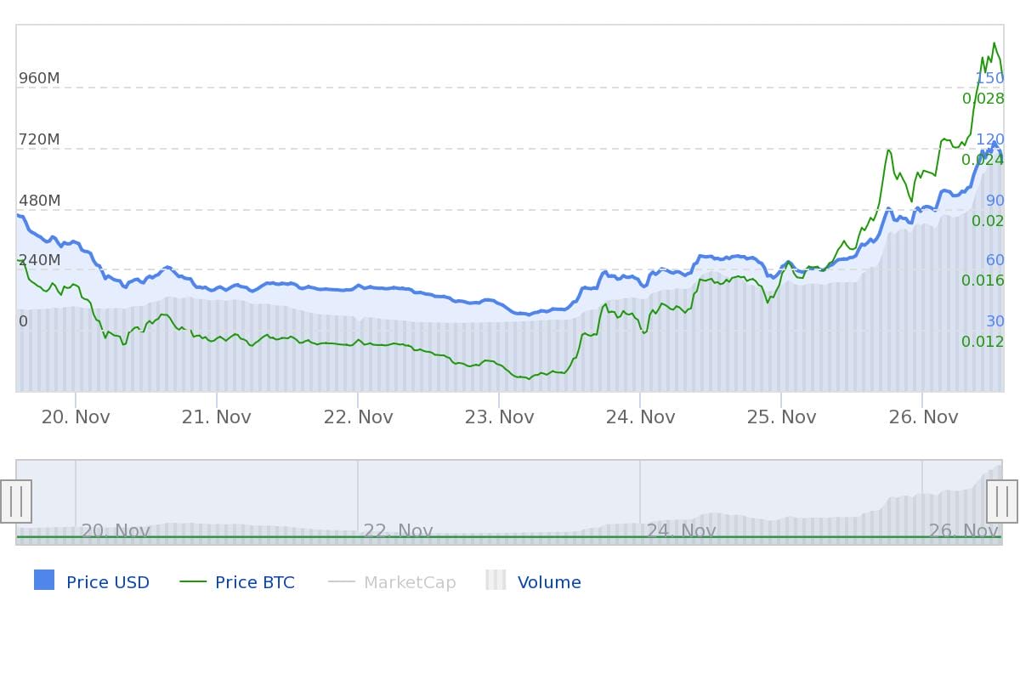
Task: Click the 150 USD price axis label
Action: [x=989, y=78]
